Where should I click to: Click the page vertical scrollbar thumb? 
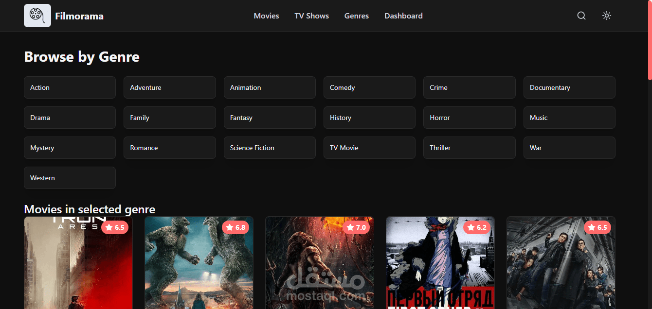click(650, 40)
